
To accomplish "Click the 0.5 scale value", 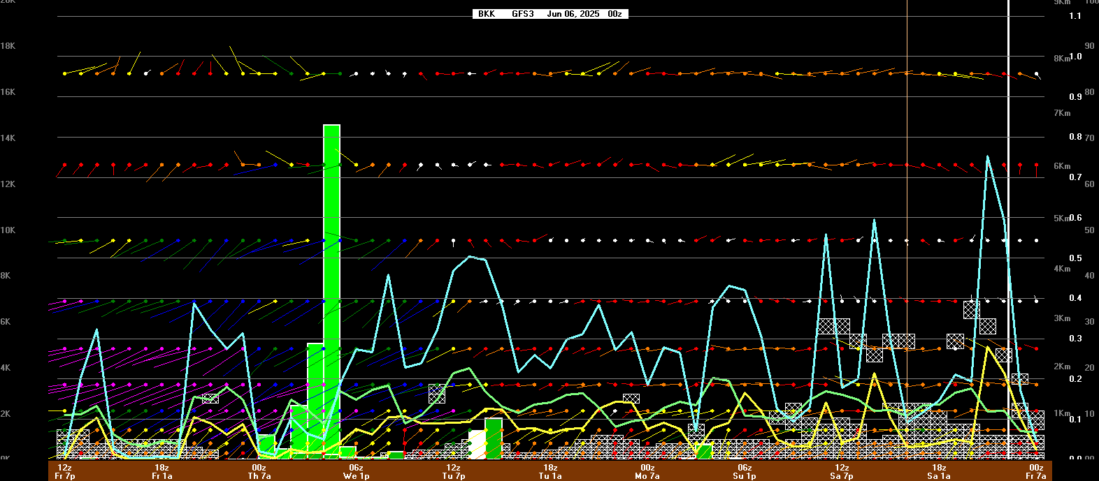I will (1075, 258).
